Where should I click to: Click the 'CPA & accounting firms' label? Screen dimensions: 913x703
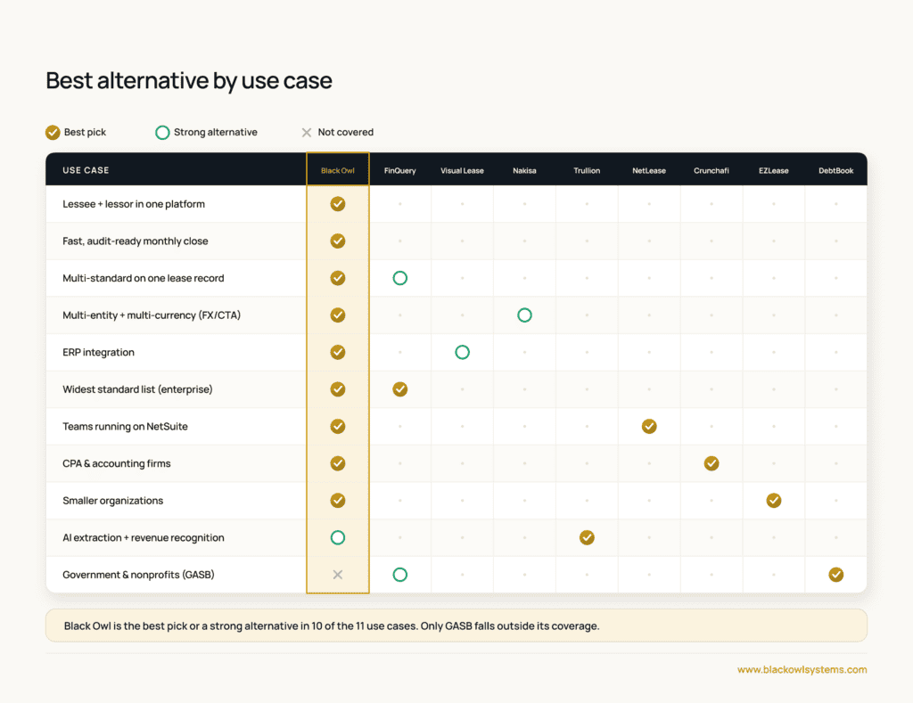point(117,464)
